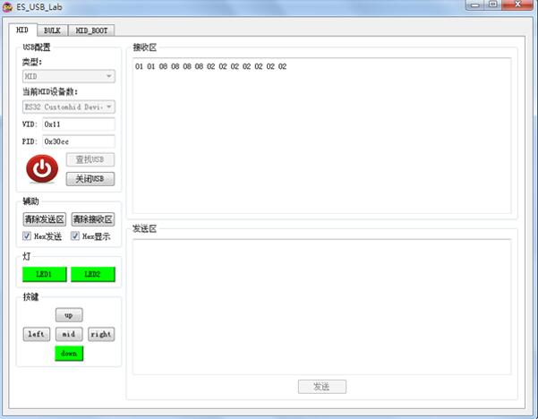Viewport: 538px width, 419px height.
Task: Open the HID_BOOT tab
Action: coord(90,30)
